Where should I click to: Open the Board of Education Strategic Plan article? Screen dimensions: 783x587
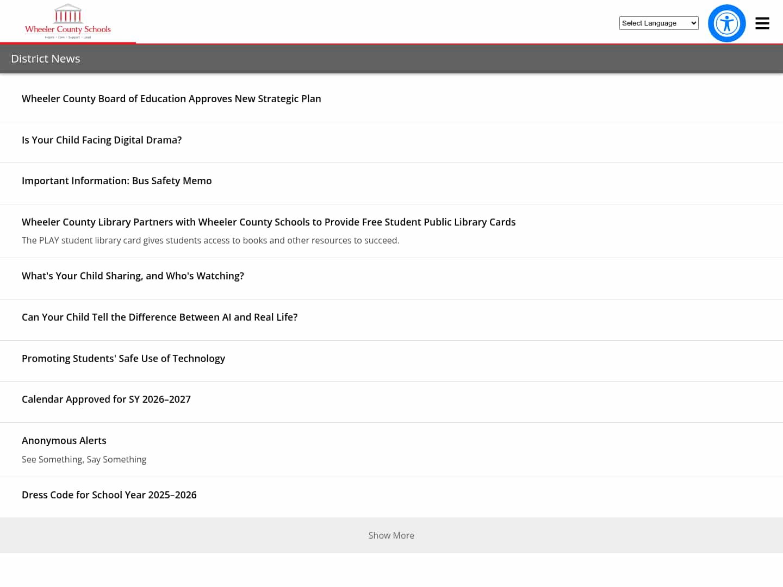pos(171,99)
